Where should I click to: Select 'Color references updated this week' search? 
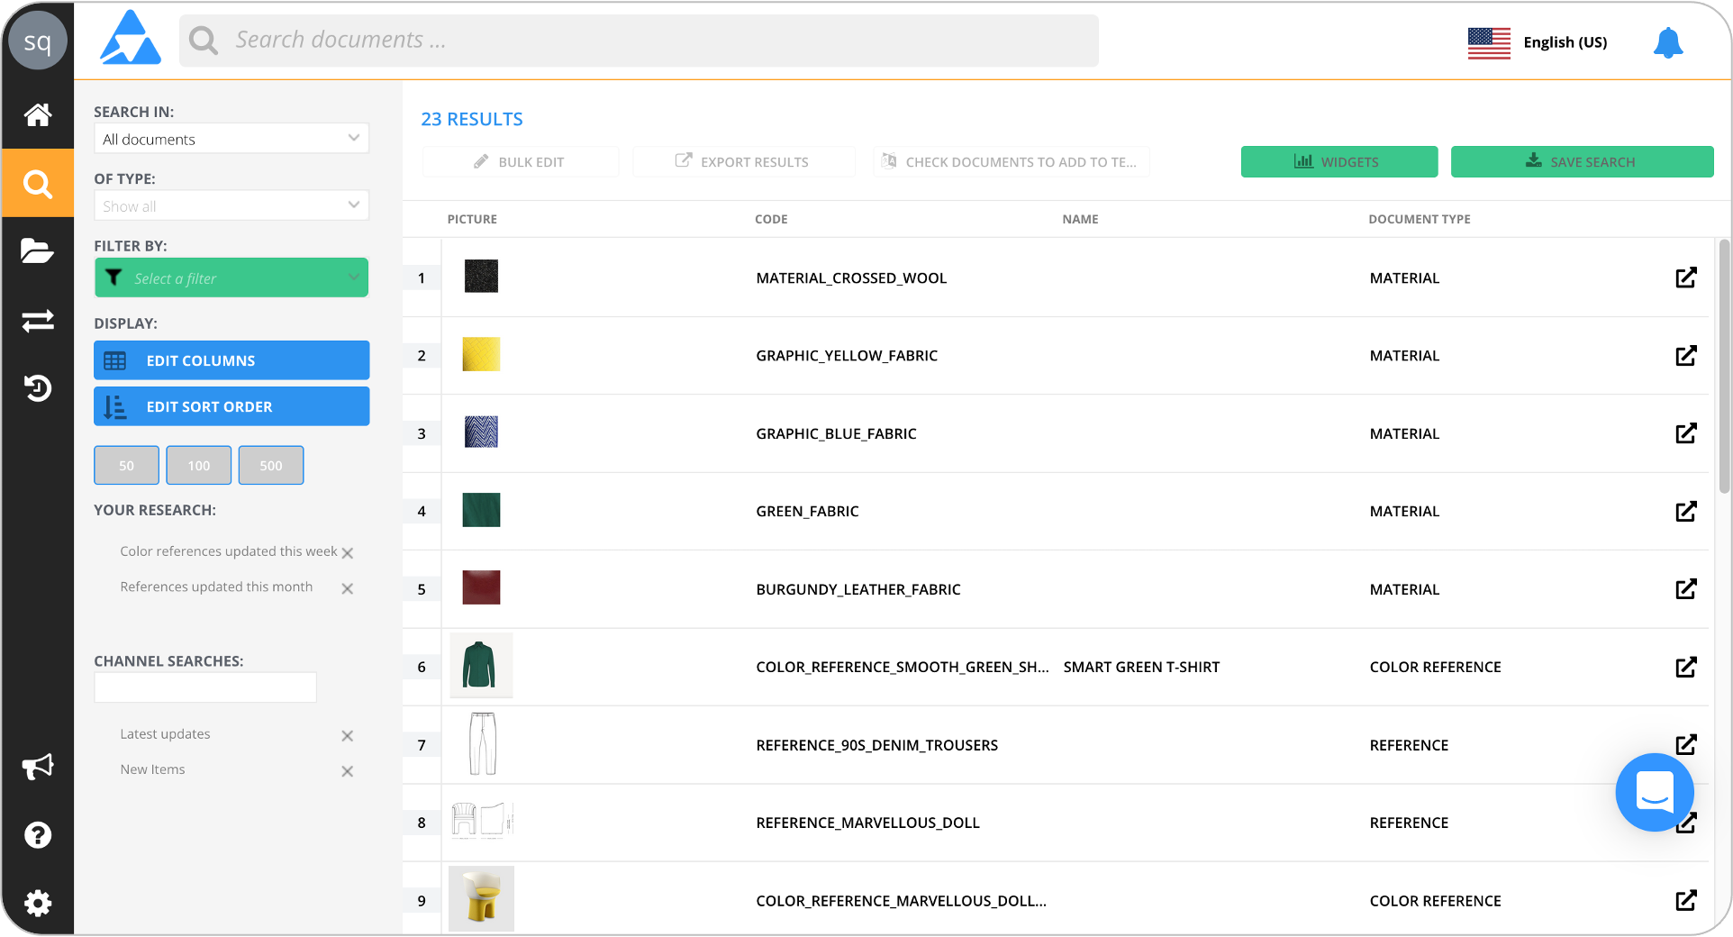pos(229,551)
